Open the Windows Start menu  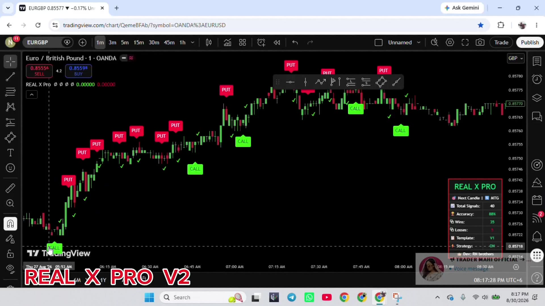(149, 297)
